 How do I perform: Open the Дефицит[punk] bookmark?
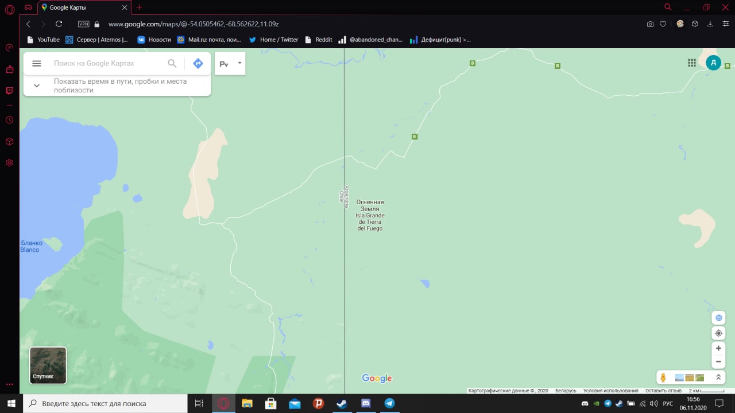coord(440,40)
